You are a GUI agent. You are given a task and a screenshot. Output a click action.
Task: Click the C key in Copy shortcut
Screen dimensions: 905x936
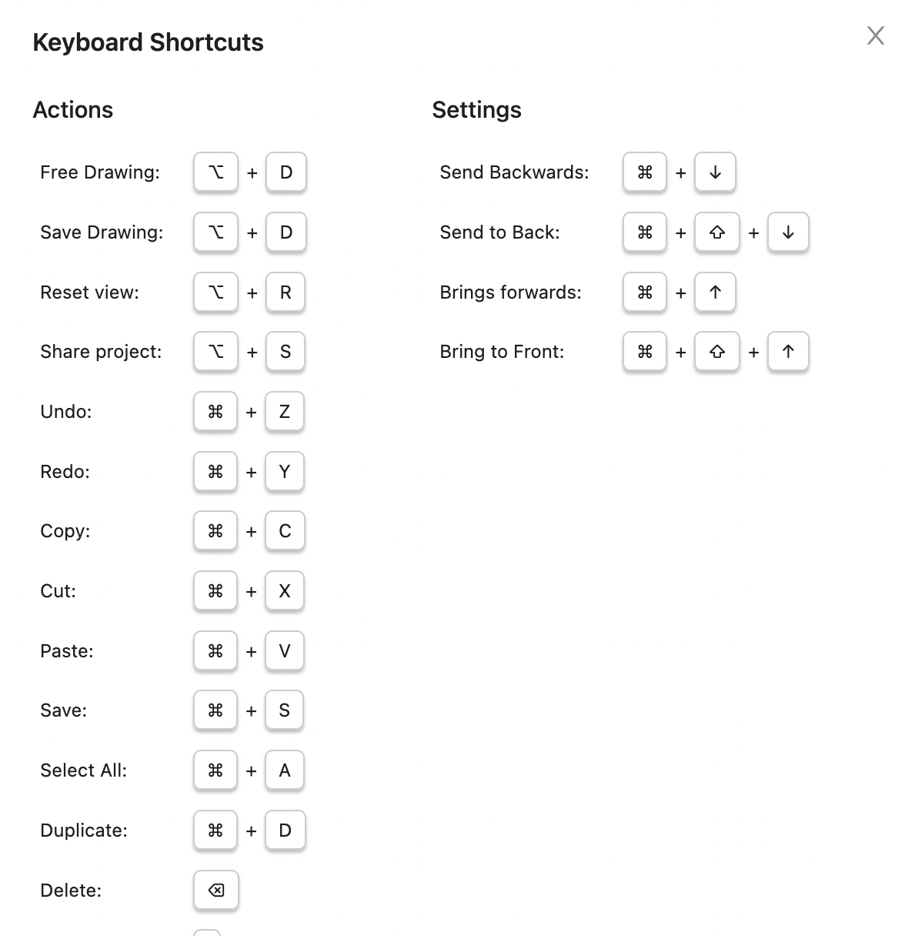(x=285, y=531)
